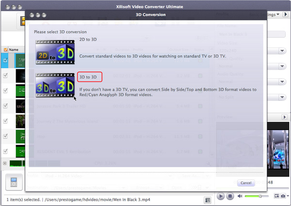The height and width of the screenshot is (206, 291).
Task: Uncheck the checkbox in the highlighted blue row
Action: pos(5,60)
